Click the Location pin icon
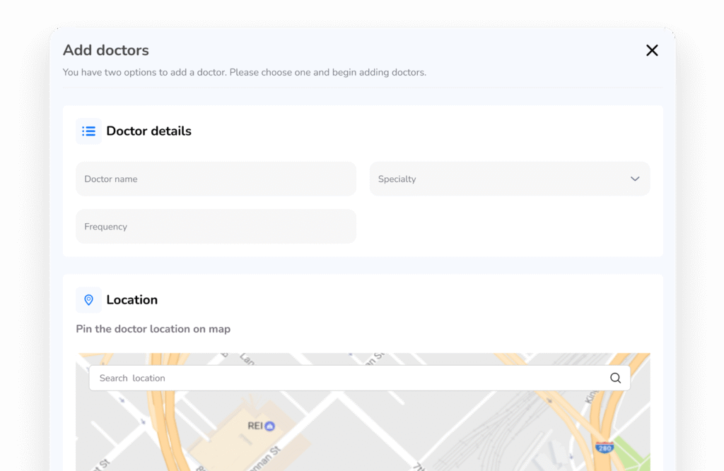Image resolution: width=724 pixels, height=471 pixels. (88, 300)
